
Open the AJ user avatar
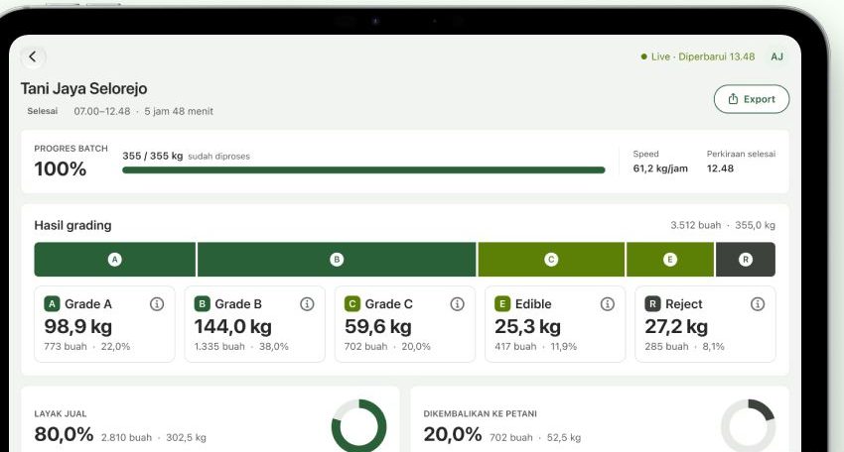pos(776,56)
